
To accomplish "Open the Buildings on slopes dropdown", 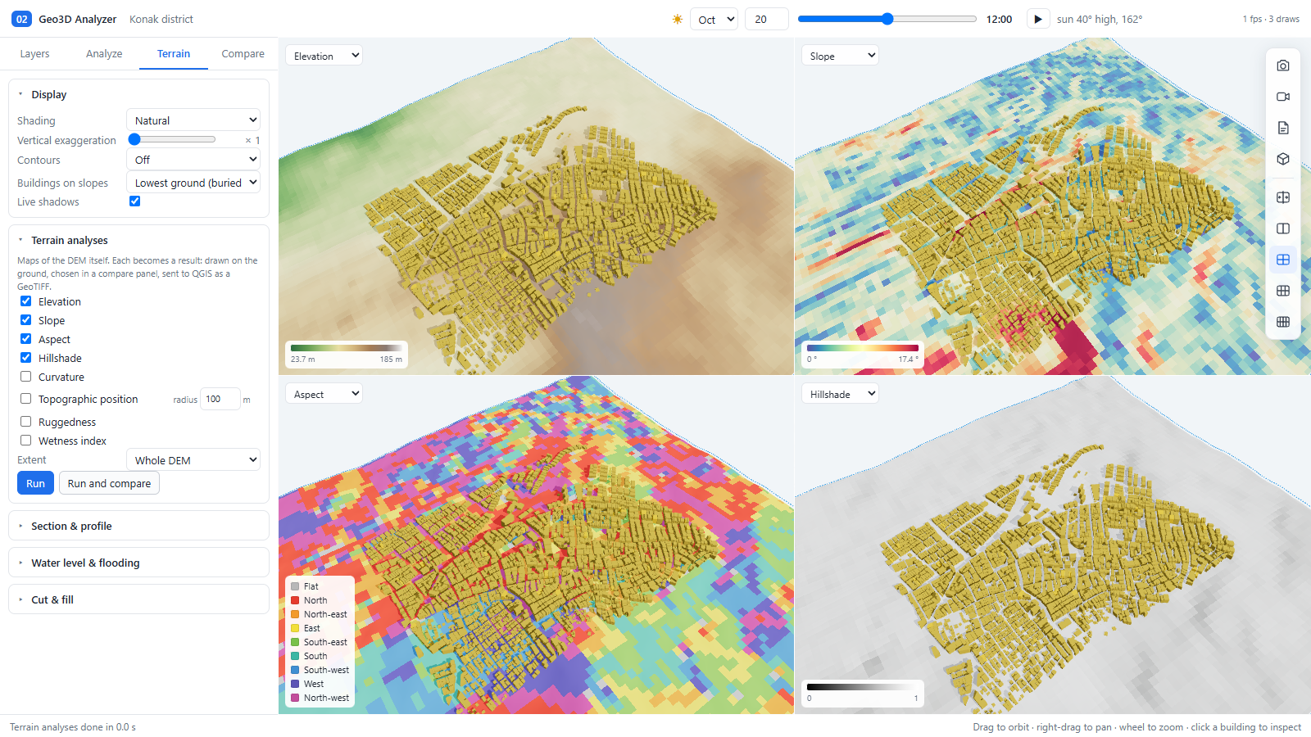I will pos(193,183).
